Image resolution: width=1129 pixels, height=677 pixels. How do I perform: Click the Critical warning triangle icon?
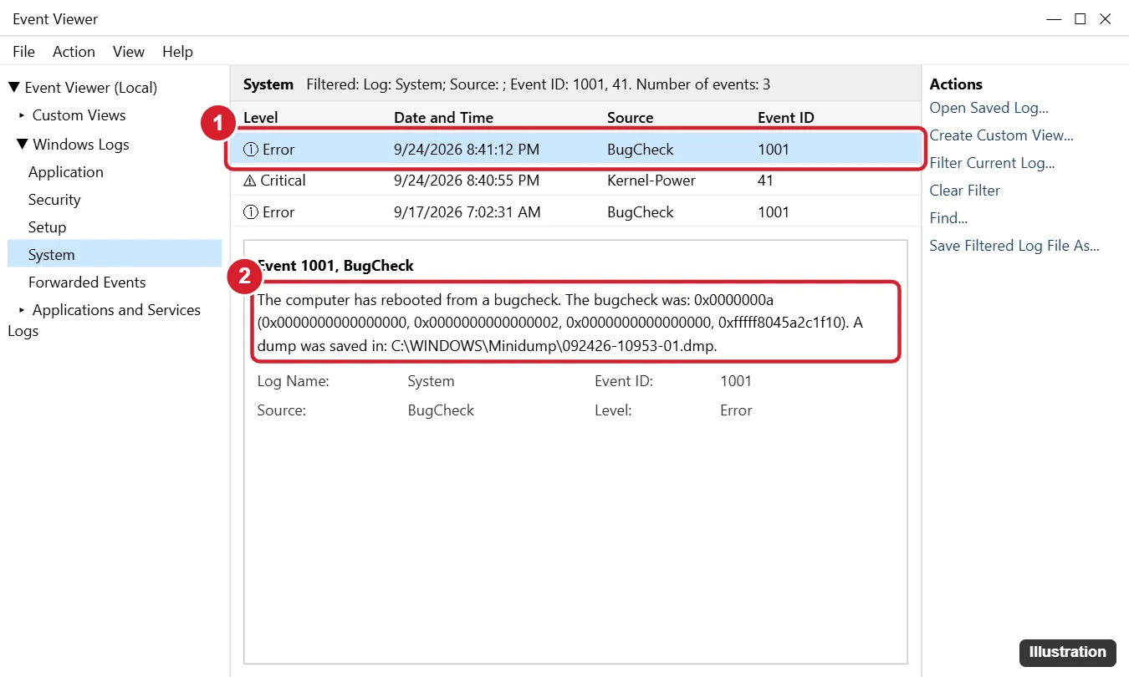[250, 181]
